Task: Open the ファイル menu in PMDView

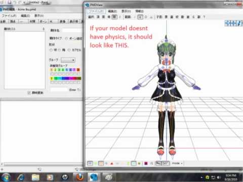Action: 96,11
